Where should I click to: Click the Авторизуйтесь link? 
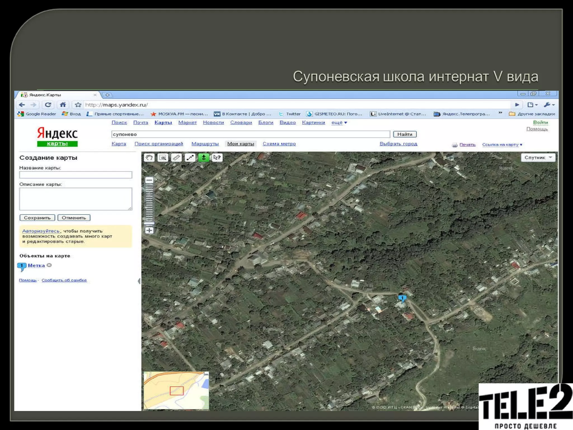click(x=41, y=231)
